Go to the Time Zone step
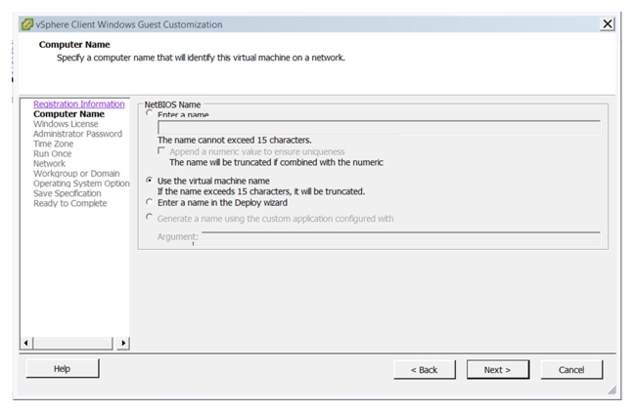Screen dimensions: 635x413 (53, 144)
